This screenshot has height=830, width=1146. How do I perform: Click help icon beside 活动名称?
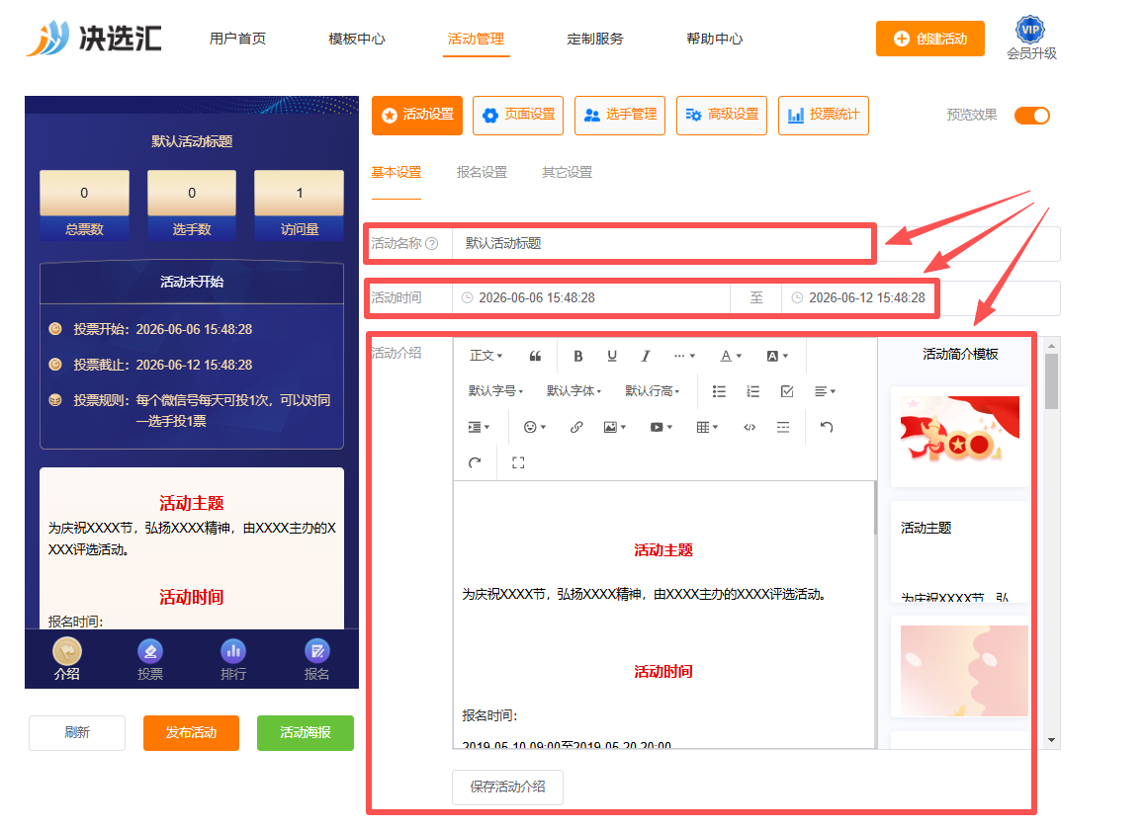[432, 243]
